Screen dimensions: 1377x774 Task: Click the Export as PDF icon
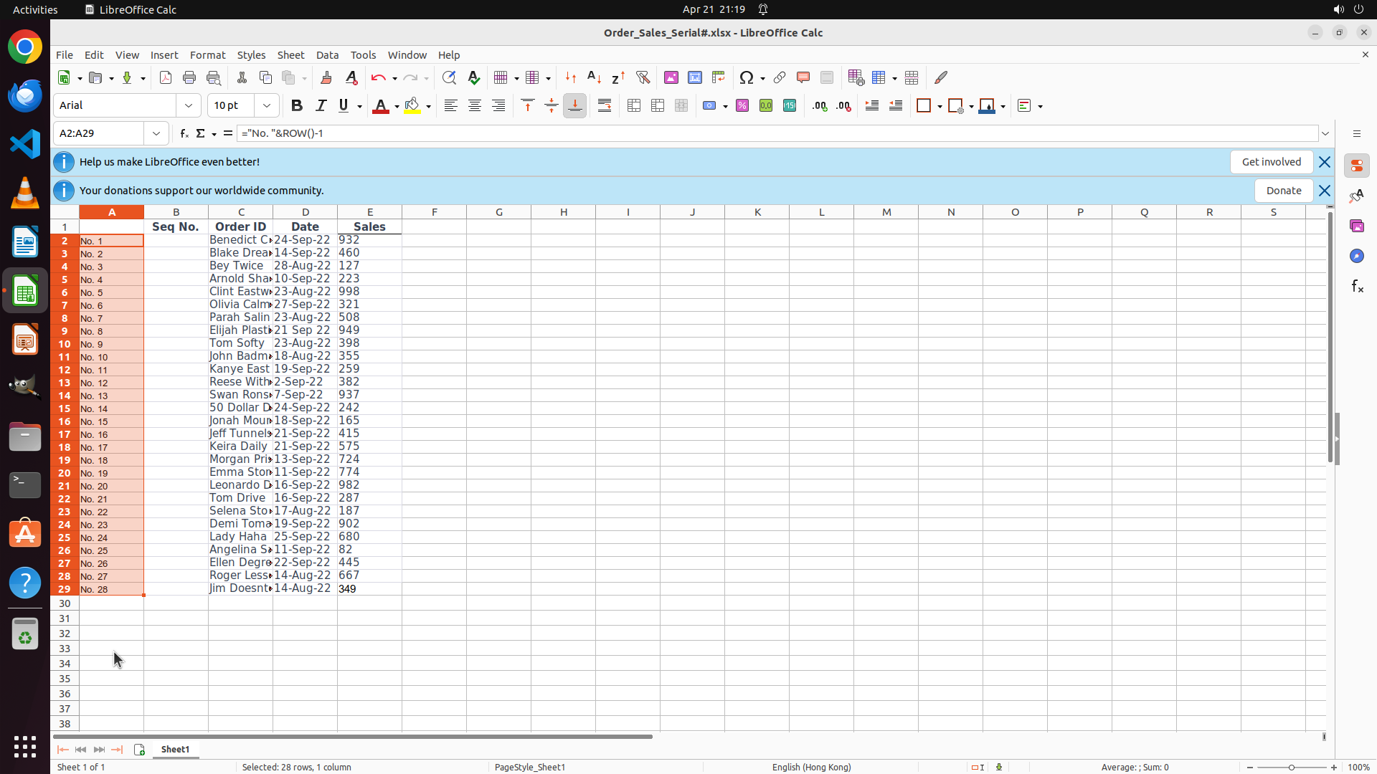[x=166, y=77]
